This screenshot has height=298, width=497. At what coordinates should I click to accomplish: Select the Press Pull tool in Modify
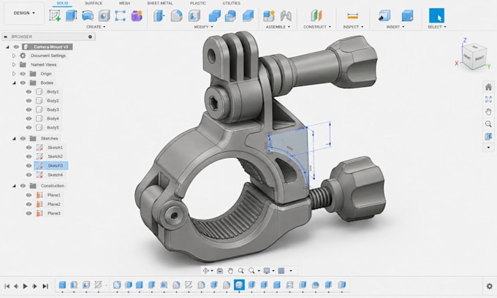click(x=159, y=15)
